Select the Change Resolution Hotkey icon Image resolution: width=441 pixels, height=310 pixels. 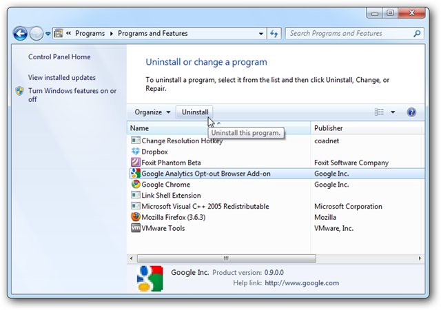pyautogui.click(x=136, y=141)
